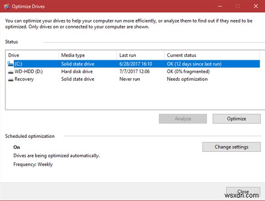Select the Recovery drive icon

click(10, 80)
